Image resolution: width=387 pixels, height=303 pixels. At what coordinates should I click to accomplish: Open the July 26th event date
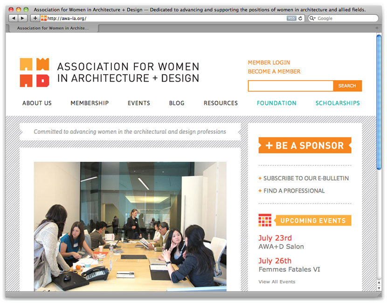point(275,261)
